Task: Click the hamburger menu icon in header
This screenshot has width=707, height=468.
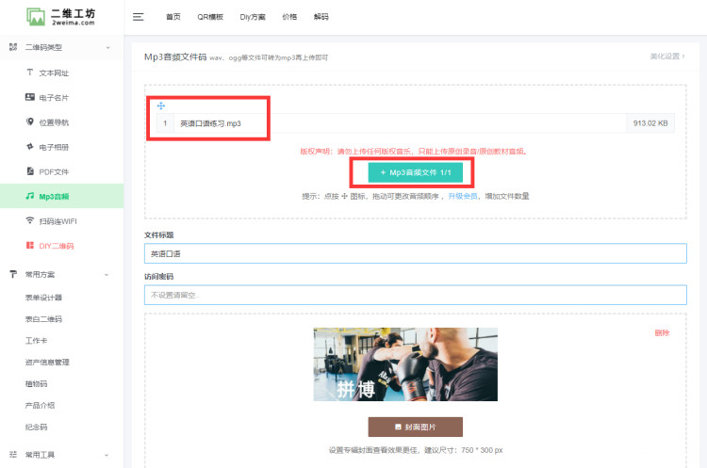Action: [x=139, y=17]
